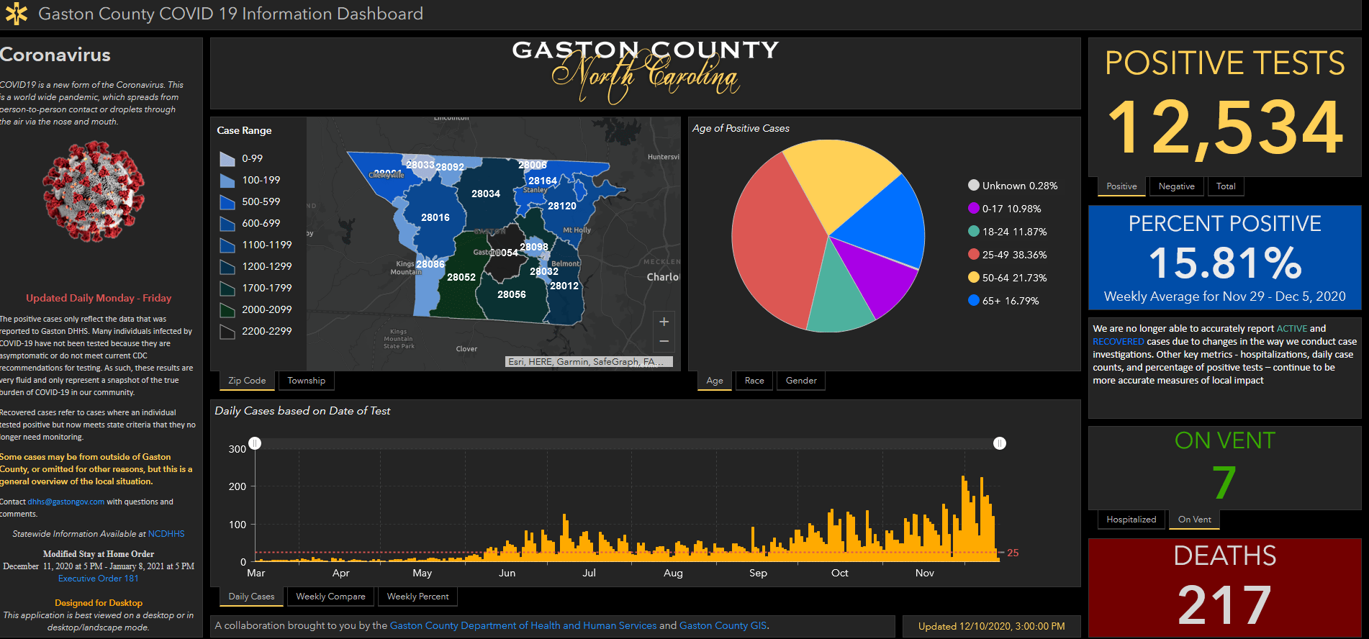Select the 25-49 red legend marker
The image size is (1369, 639).
click(974, 255)
